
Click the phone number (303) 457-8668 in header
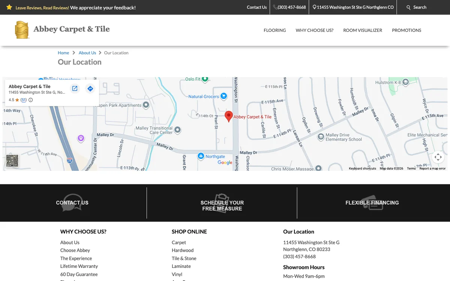coord(291,7)
